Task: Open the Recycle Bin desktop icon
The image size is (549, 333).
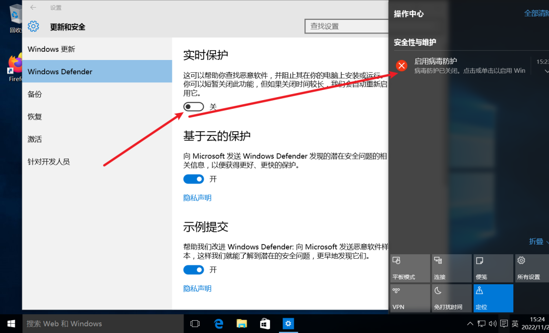Action: (x=15, y=18)
